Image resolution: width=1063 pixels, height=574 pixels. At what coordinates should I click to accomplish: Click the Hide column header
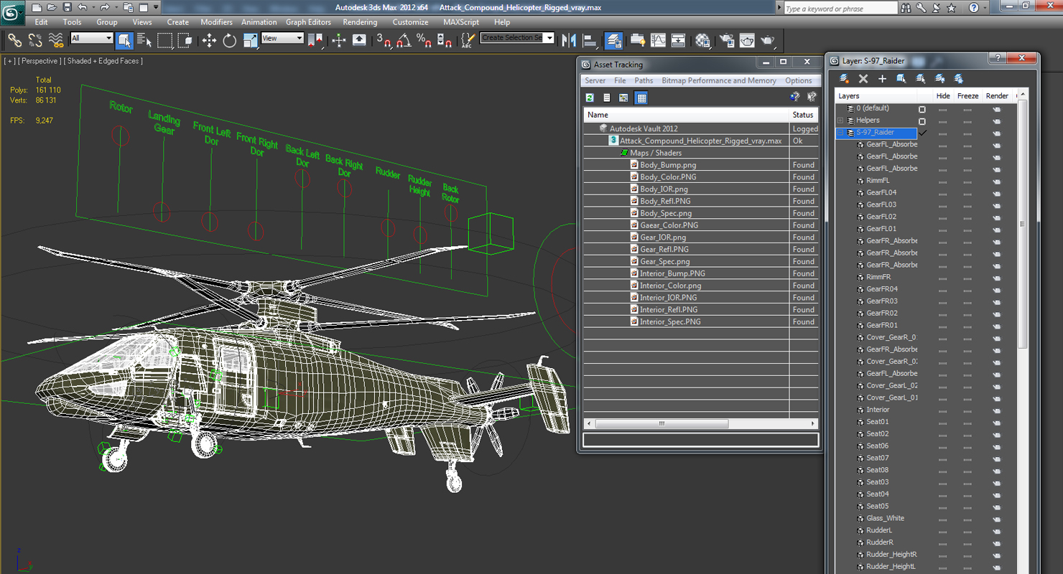pyautogui.click(x=943, y=96)
